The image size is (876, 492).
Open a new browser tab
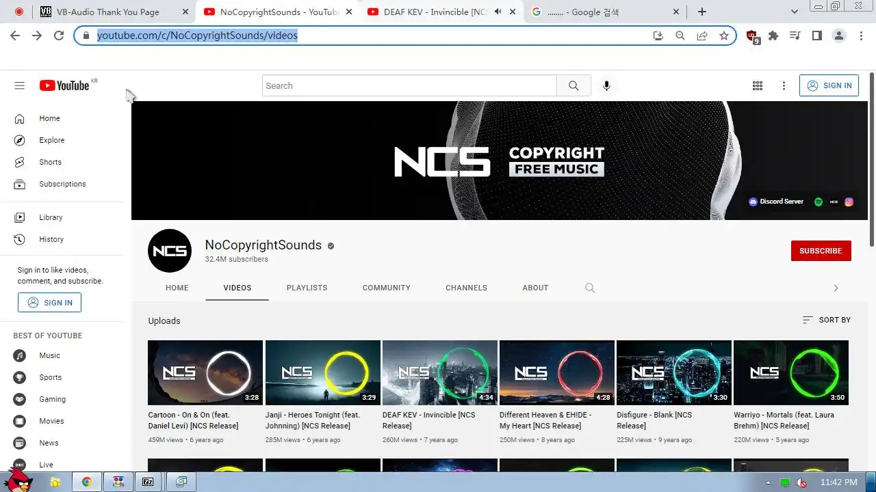click(702, 12)
